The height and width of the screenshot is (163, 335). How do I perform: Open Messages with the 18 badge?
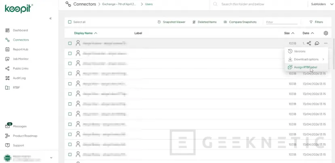(x=16, y=126)
